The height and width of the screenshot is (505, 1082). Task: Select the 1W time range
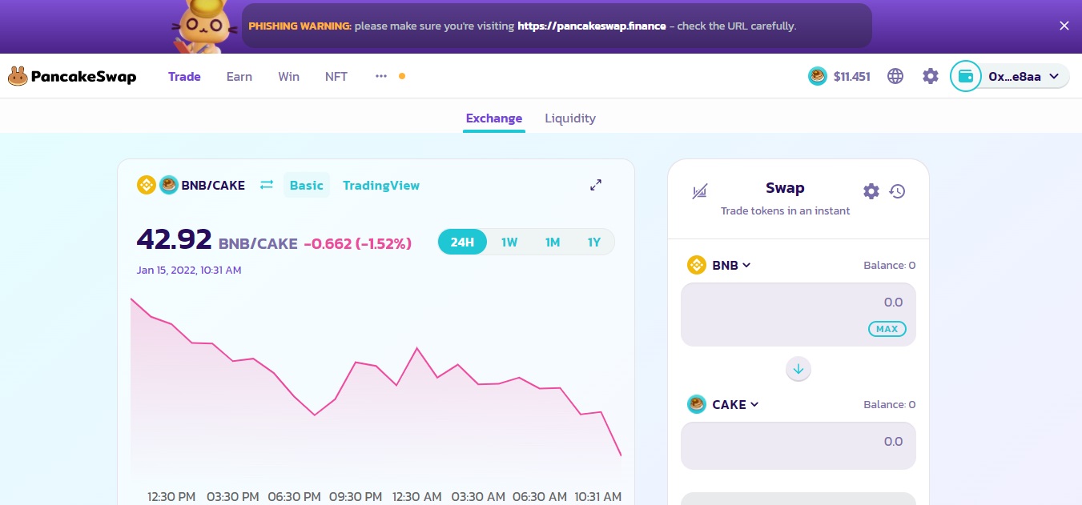click(x=509, y=242)
